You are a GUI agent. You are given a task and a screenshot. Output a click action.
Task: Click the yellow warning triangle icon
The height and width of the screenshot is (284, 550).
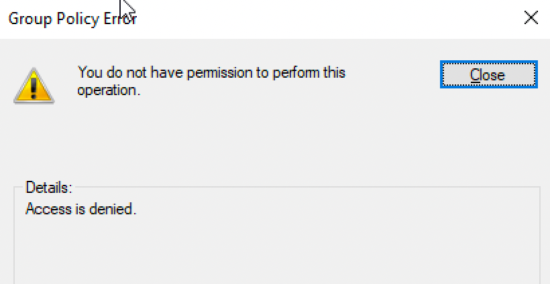(x=34, y=86)
